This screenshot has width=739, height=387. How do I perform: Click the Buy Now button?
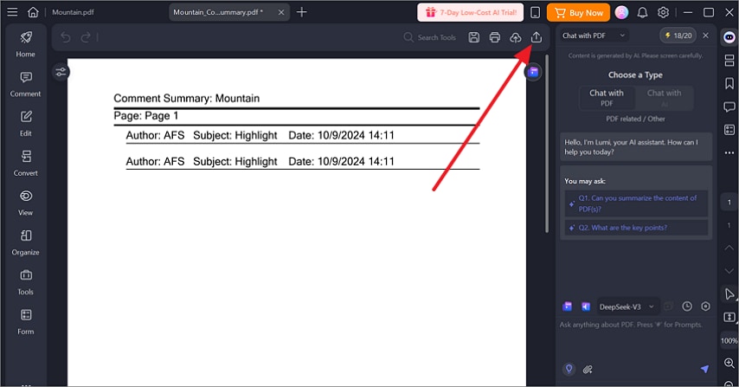pyautogui.click(x=578, y=12)
